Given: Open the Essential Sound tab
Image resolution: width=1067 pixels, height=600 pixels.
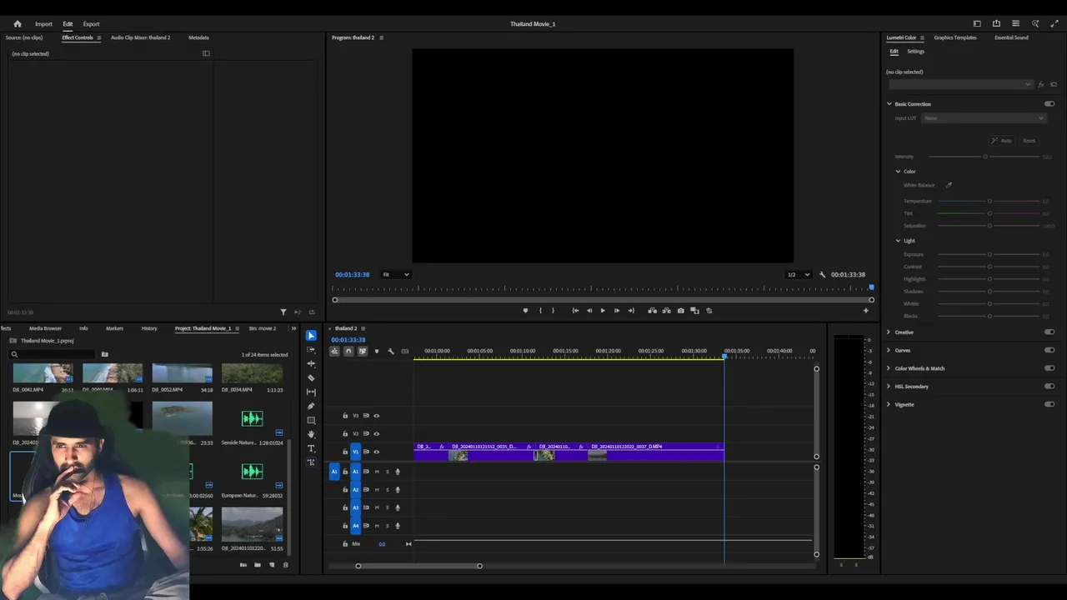Looking at the screenshot, I should coord(1011,37).
